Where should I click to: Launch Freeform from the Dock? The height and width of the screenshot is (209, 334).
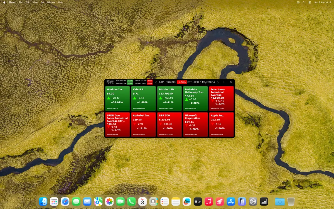[186, 201]
